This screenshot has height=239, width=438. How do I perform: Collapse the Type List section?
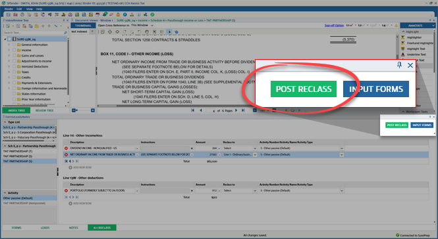click(x=5, y=122)
